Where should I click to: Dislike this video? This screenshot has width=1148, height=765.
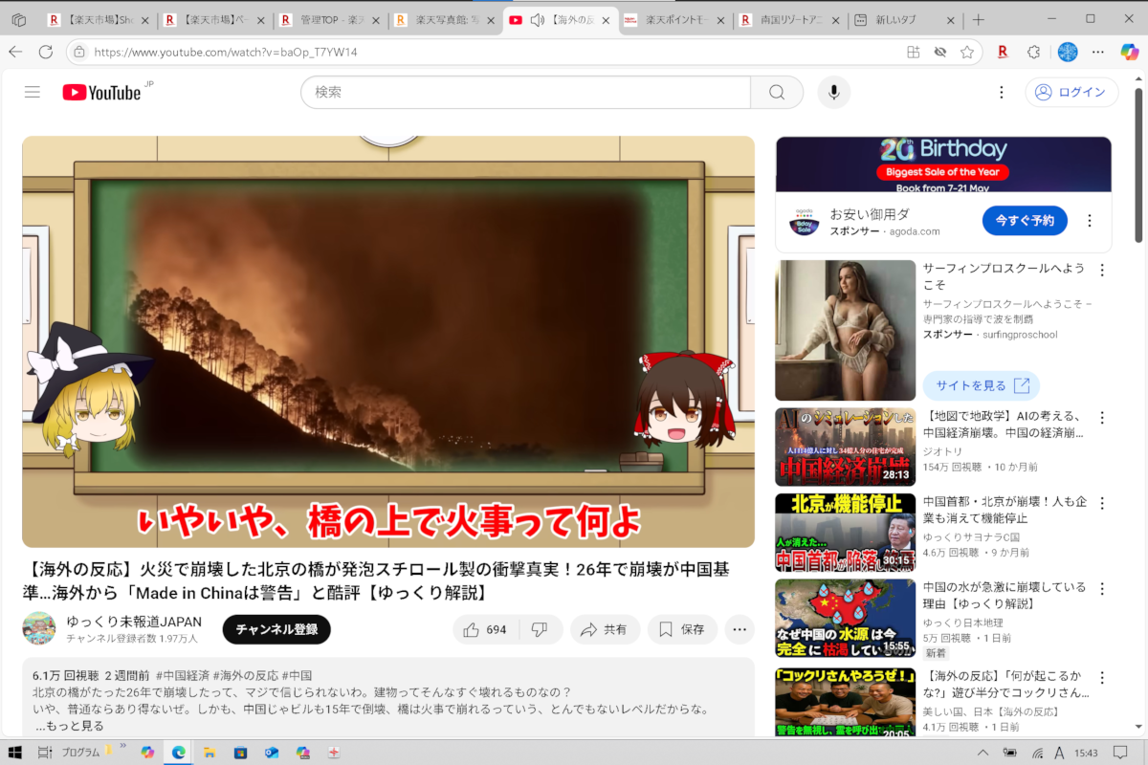[x=541, y=629]
